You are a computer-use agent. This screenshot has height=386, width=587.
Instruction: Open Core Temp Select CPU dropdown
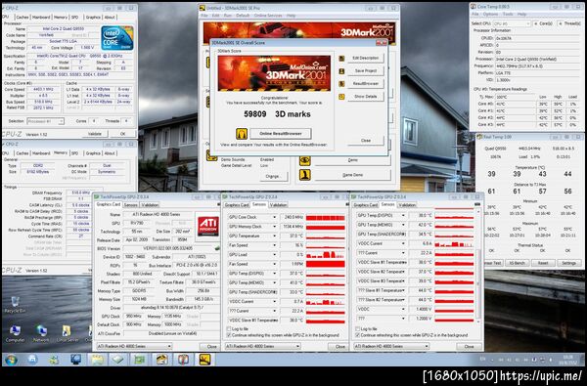pyautogui.click(x=512, y=23)
